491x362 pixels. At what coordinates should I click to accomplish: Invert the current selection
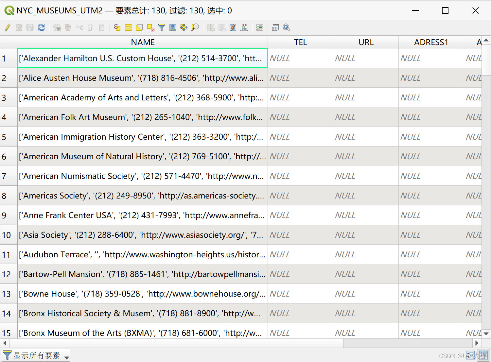point(139,27)
